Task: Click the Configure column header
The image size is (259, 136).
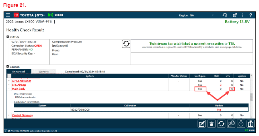Action: (x=200, y=76)
